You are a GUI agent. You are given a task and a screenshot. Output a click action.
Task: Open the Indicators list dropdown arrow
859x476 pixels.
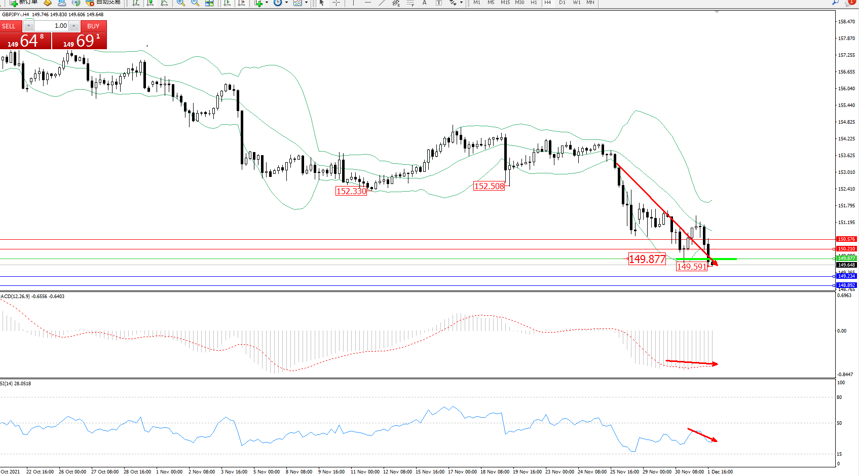point(267,3)
